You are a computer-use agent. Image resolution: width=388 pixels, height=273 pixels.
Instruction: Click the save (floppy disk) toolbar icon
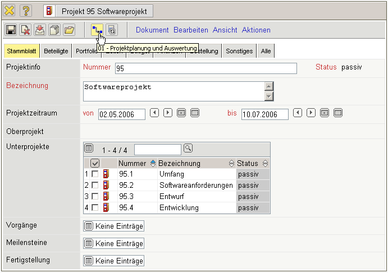11,30
